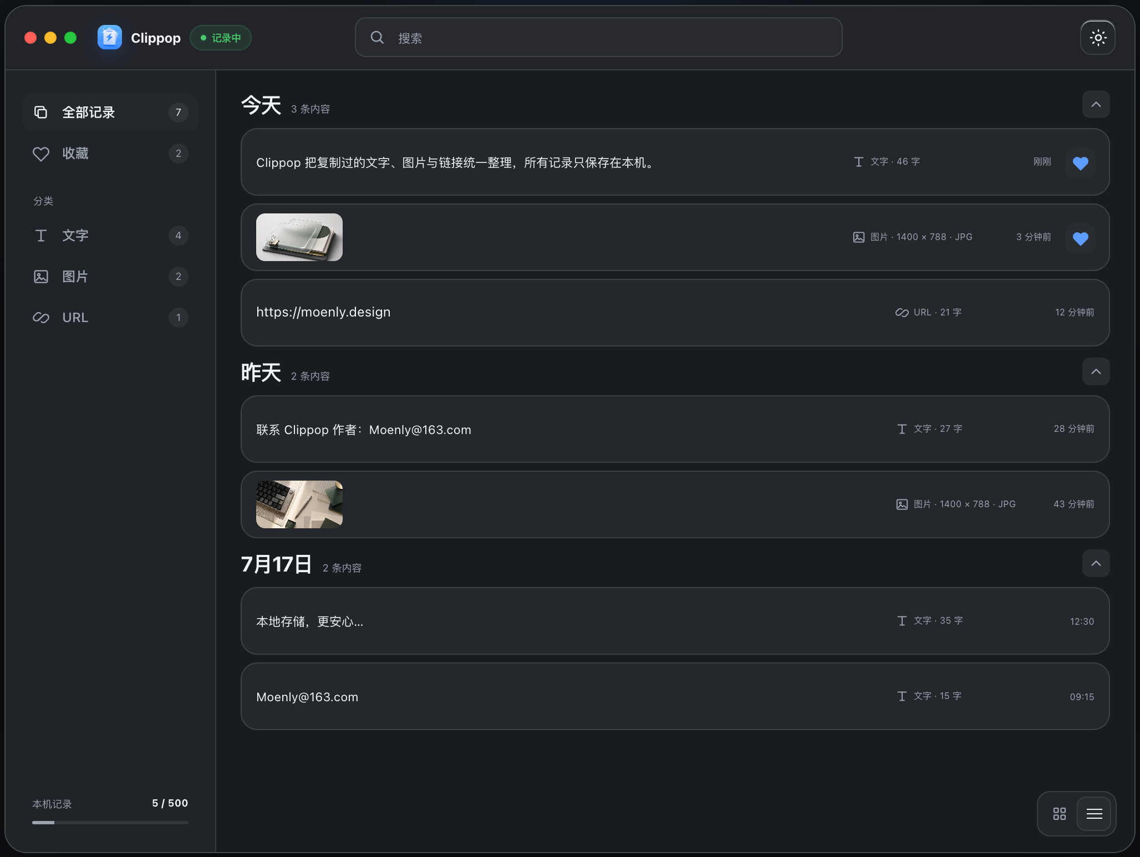Screen dimensions: 1140x857
Task: Open 全部记录 in the sidebar
Action: [x=110, y=113]
